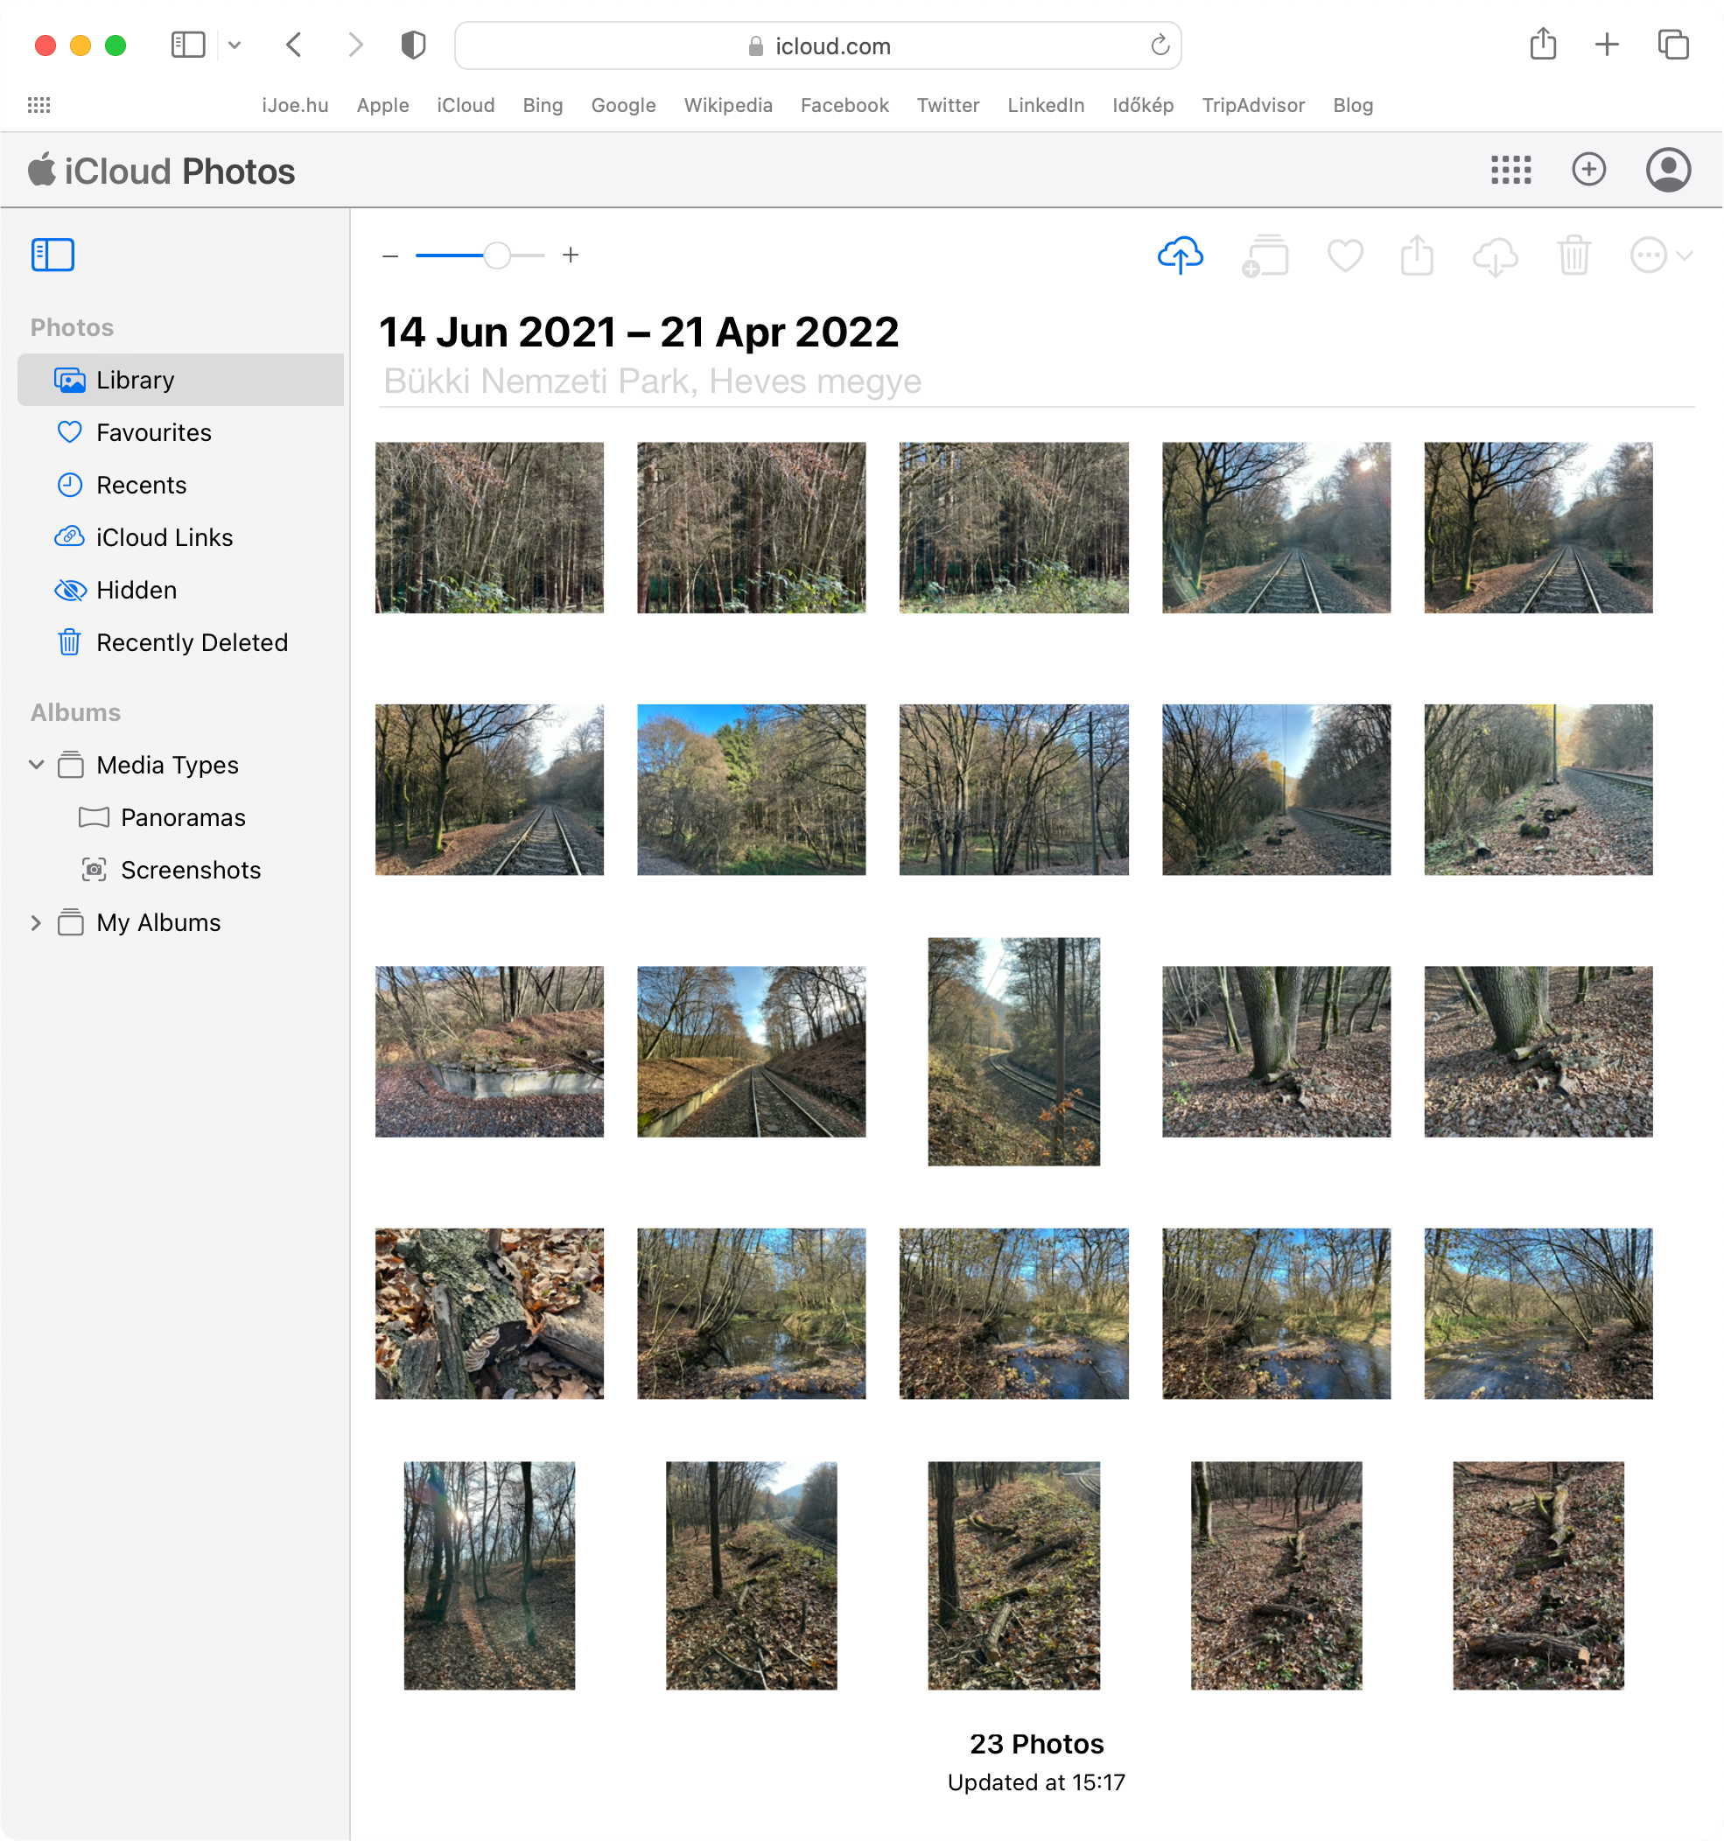This screenshot has width=1724, height=1841.
Task: Open the Blog bookmark
Action: pyautogui.click(x=1353, y=106)
